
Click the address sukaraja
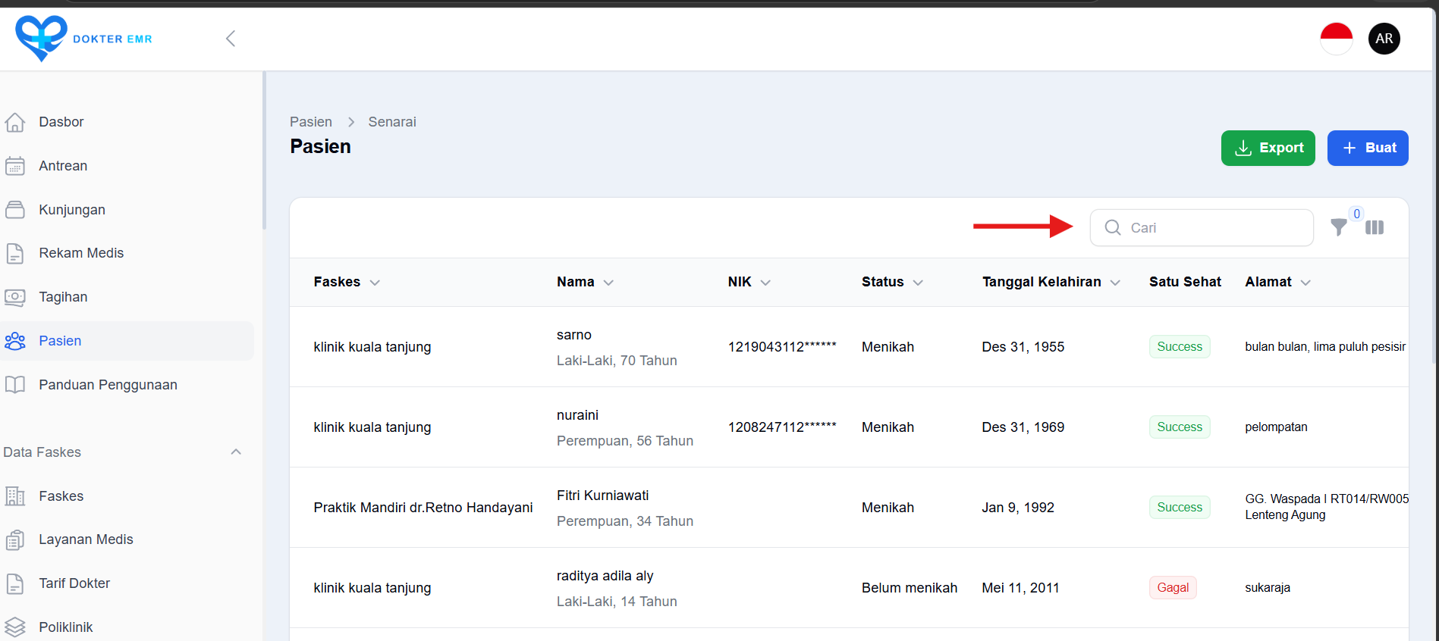point(1268,588)
